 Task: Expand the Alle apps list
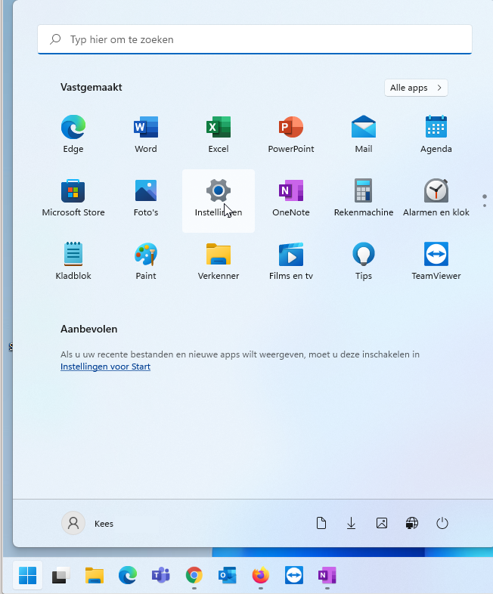click(x=416, y=88)
